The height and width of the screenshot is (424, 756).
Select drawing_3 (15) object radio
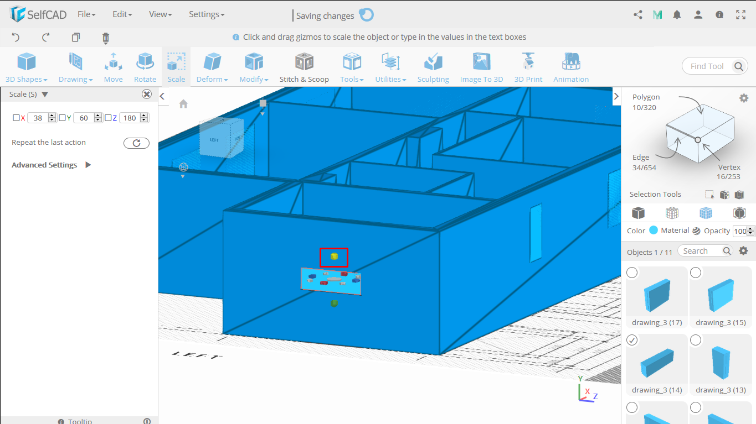696,273
